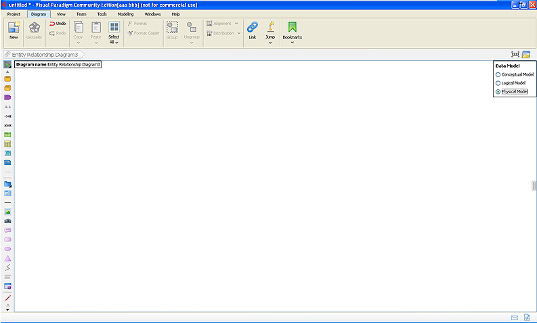Select the red line tool in the palette
The image size is (537, 323).
tap(7, 297)
